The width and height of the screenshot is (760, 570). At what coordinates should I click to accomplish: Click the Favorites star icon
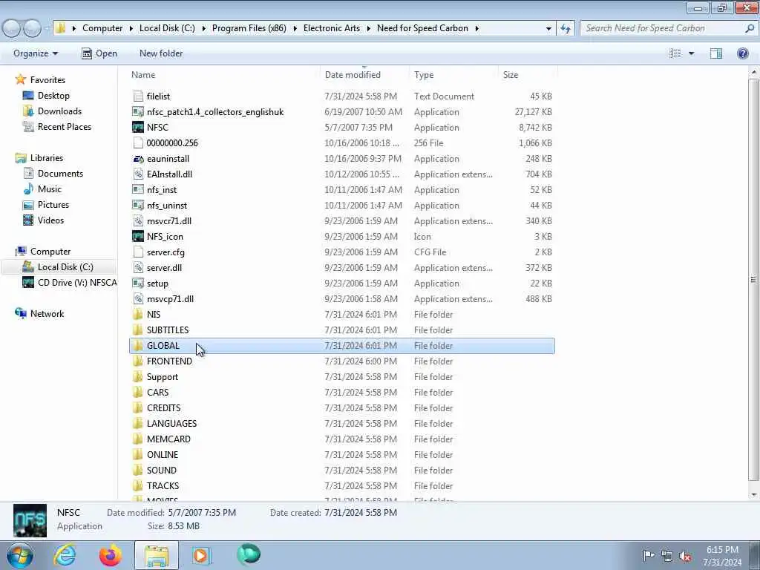coord(20,79)
